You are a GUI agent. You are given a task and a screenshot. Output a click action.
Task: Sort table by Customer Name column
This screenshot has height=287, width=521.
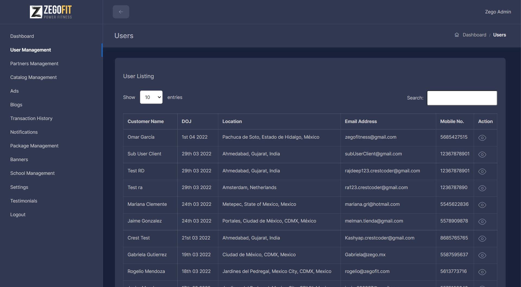(x=146, y=121)
